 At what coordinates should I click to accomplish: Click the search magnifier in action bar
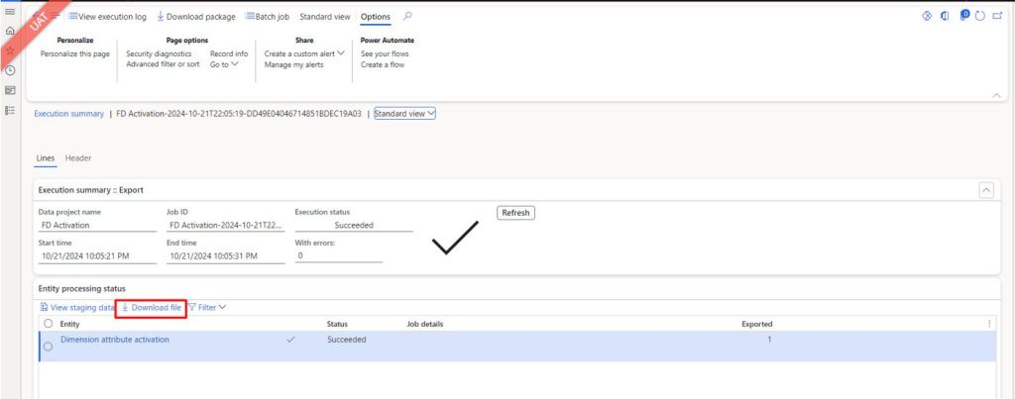(407, 17)
